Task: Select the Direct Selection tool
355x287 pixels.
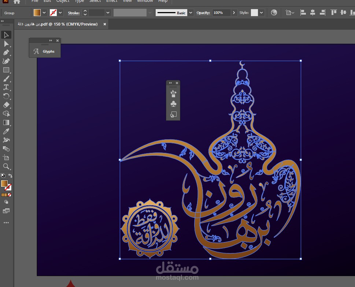Action: 6,44
